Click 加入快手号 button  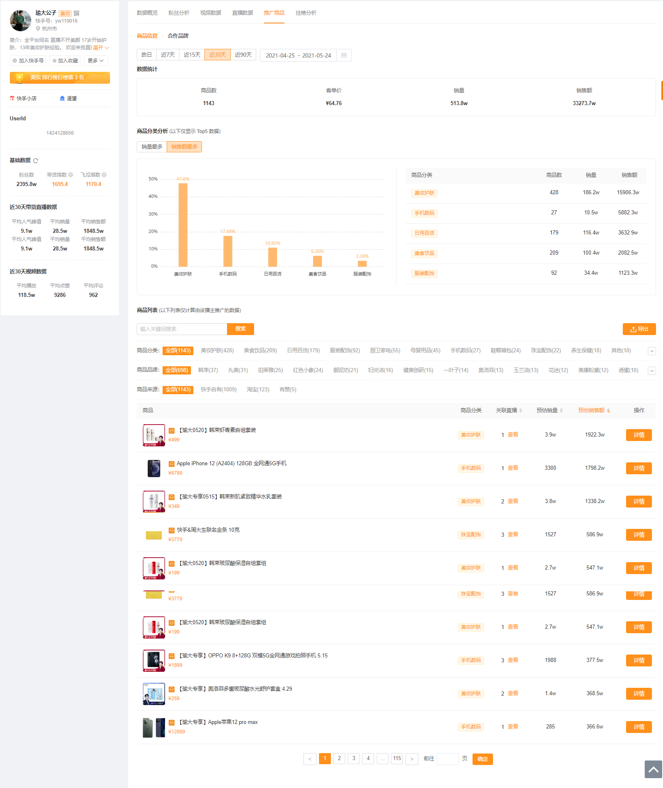pos(28,61)
